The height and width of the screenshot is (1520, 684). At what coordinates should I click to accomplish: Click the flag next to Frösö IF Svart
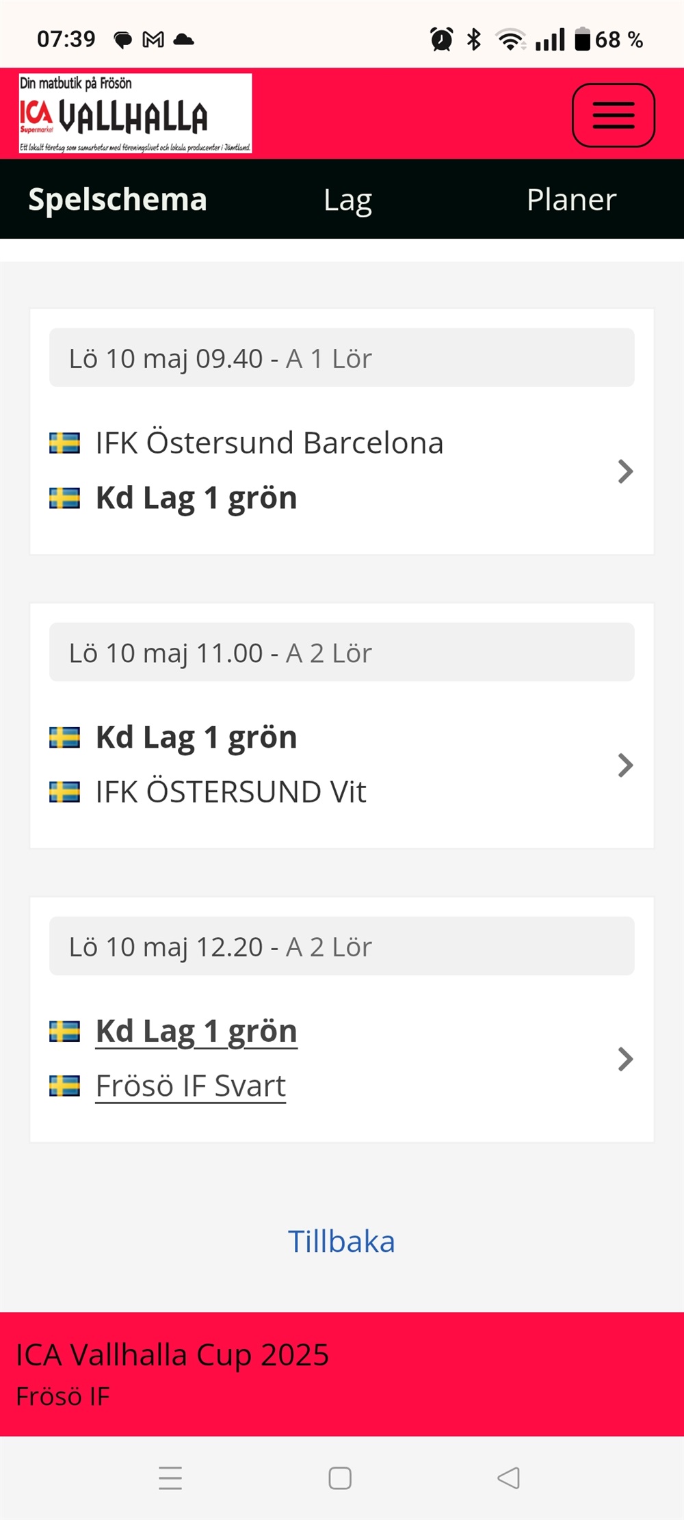click(65, 1086)
